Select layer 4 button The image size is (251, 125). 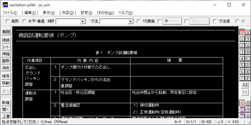pos(242,59)
